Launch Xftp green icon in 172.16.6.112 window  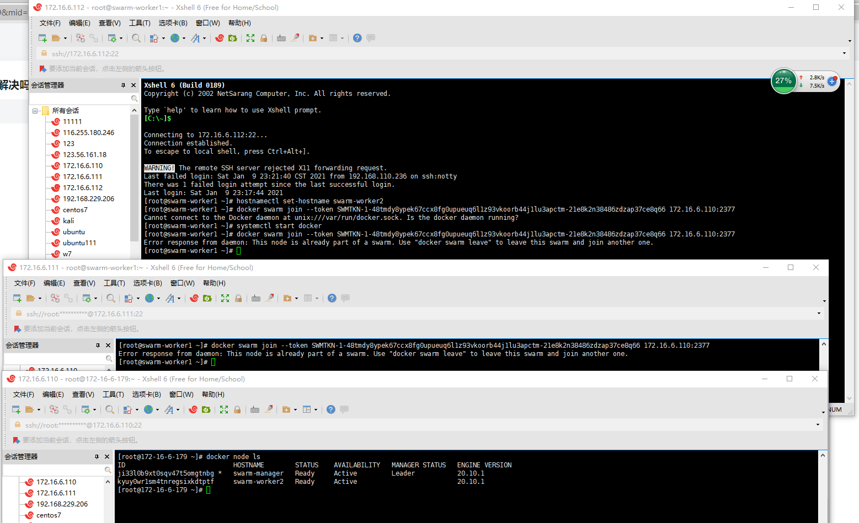coord(233,38)
